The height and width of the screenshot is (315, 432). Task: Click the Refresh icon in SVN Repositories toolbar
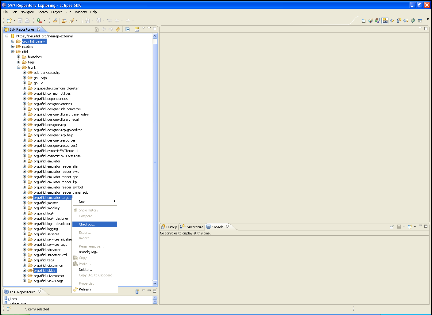(118, 29)
